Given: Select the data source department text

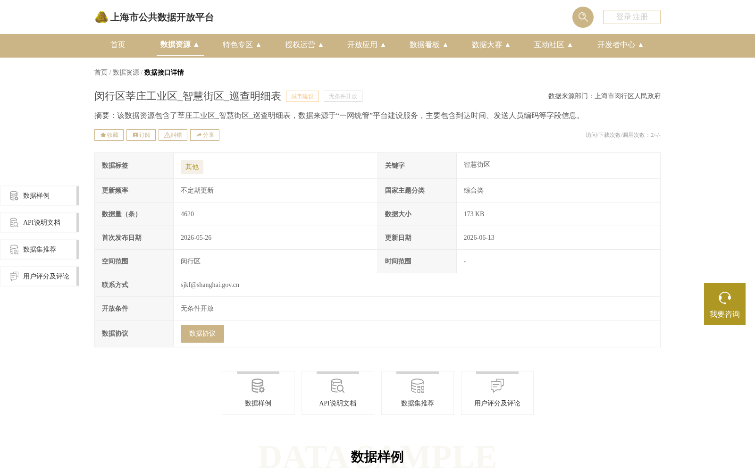Looking at the screenshot, I should click(604, 96).
